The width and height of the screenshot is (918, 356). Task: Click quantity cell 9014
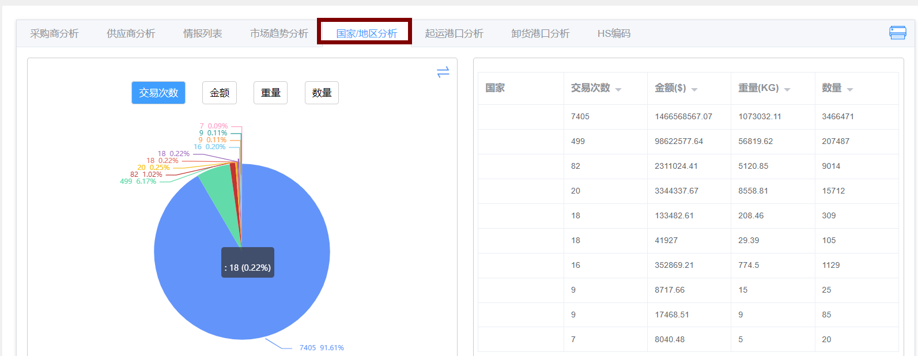pos(831,166)
